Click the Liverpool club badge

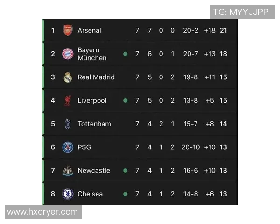pyautogui.click(x=68, y=100)
